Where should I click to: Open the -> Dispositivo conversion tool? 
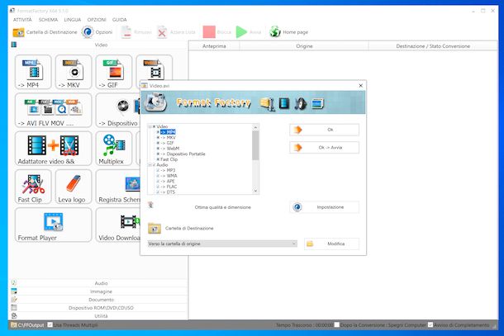[x=118, y=111]
